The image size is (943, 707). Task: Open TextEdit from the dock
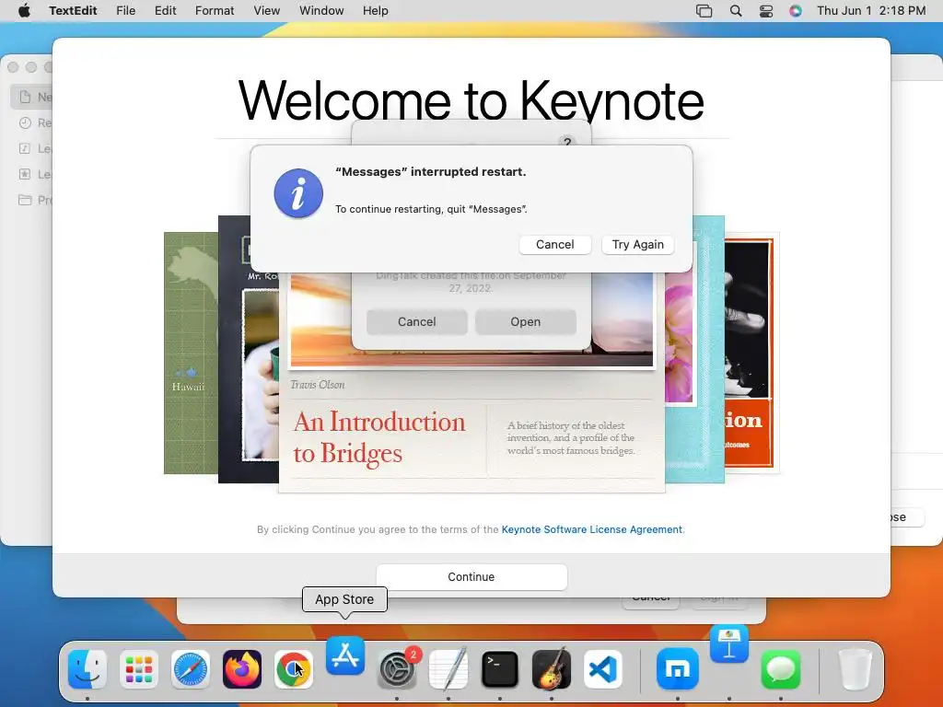coord(448,669)
